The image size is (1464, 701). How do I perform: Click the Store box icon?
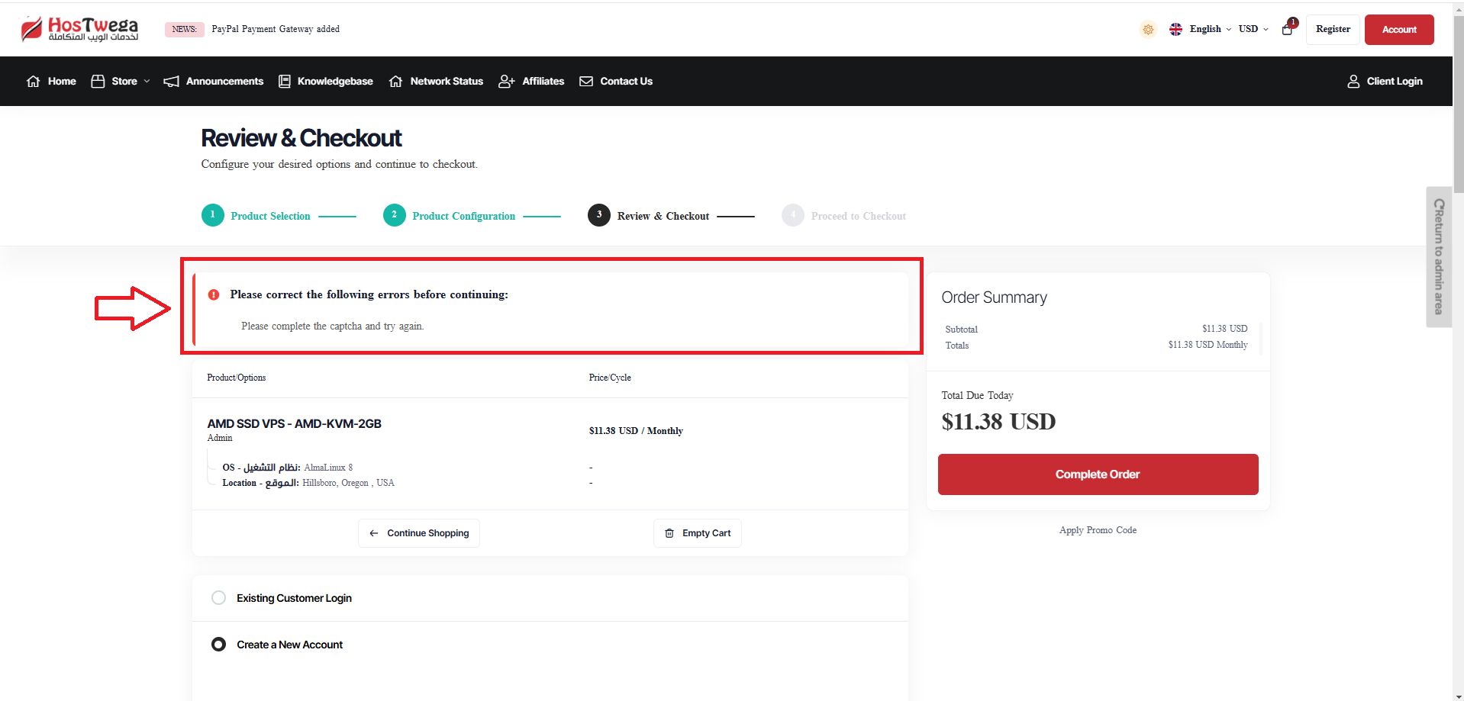[x=98, y=82]
